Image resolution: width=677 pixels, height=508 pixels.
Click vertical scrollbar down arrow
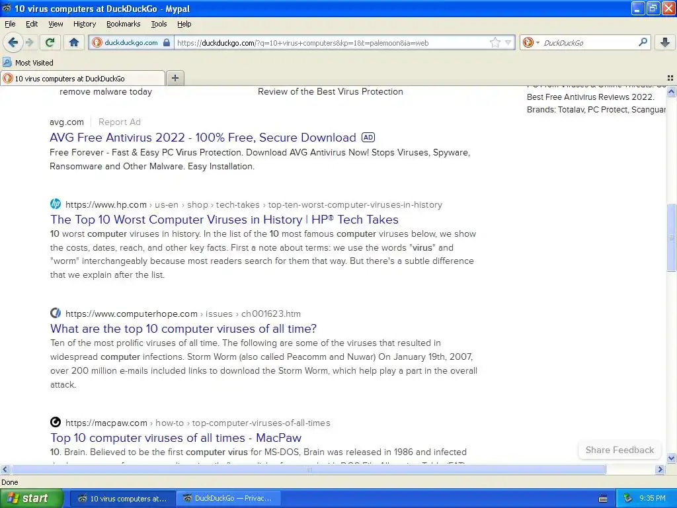[671, 458]
